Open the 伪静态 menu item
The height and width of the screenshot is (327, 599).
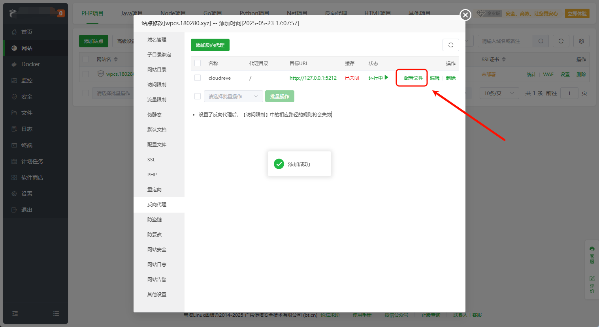pos(154,115)
